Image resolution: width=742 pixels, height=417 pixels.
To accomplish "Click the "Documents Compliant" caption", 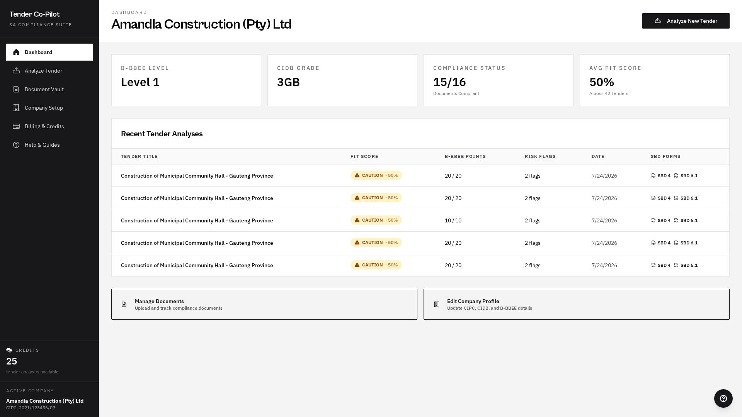I will click(x=456, y=93).
